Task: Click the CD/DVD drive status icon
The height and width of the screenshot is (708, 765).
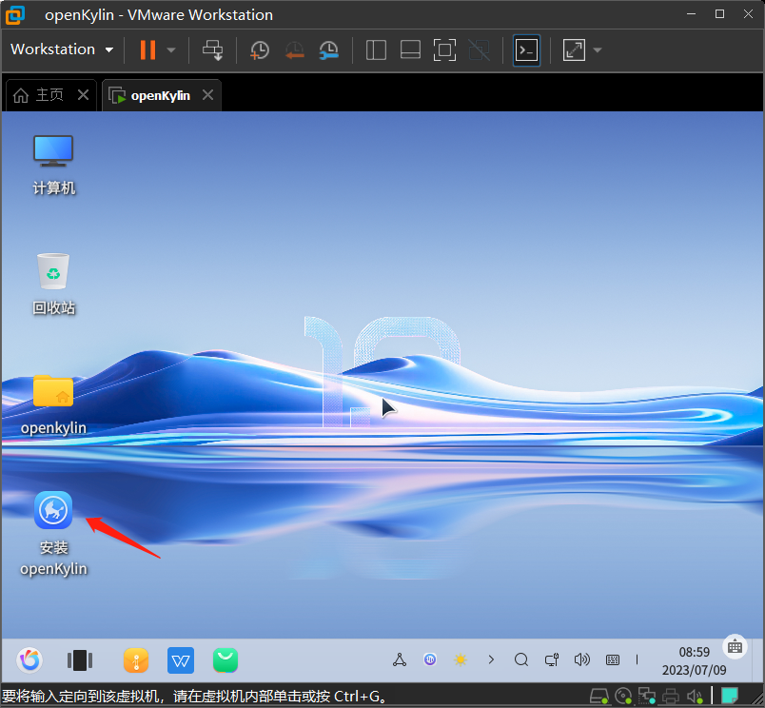Action: [x=623, y=696]
